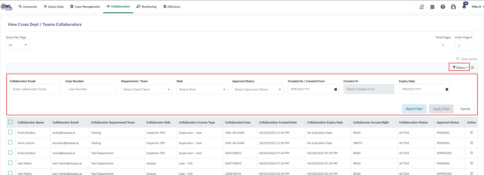This screenshot has width=484, height=175.
Task: Click inside the Collaborator Email field
Action: pos(35,89)
